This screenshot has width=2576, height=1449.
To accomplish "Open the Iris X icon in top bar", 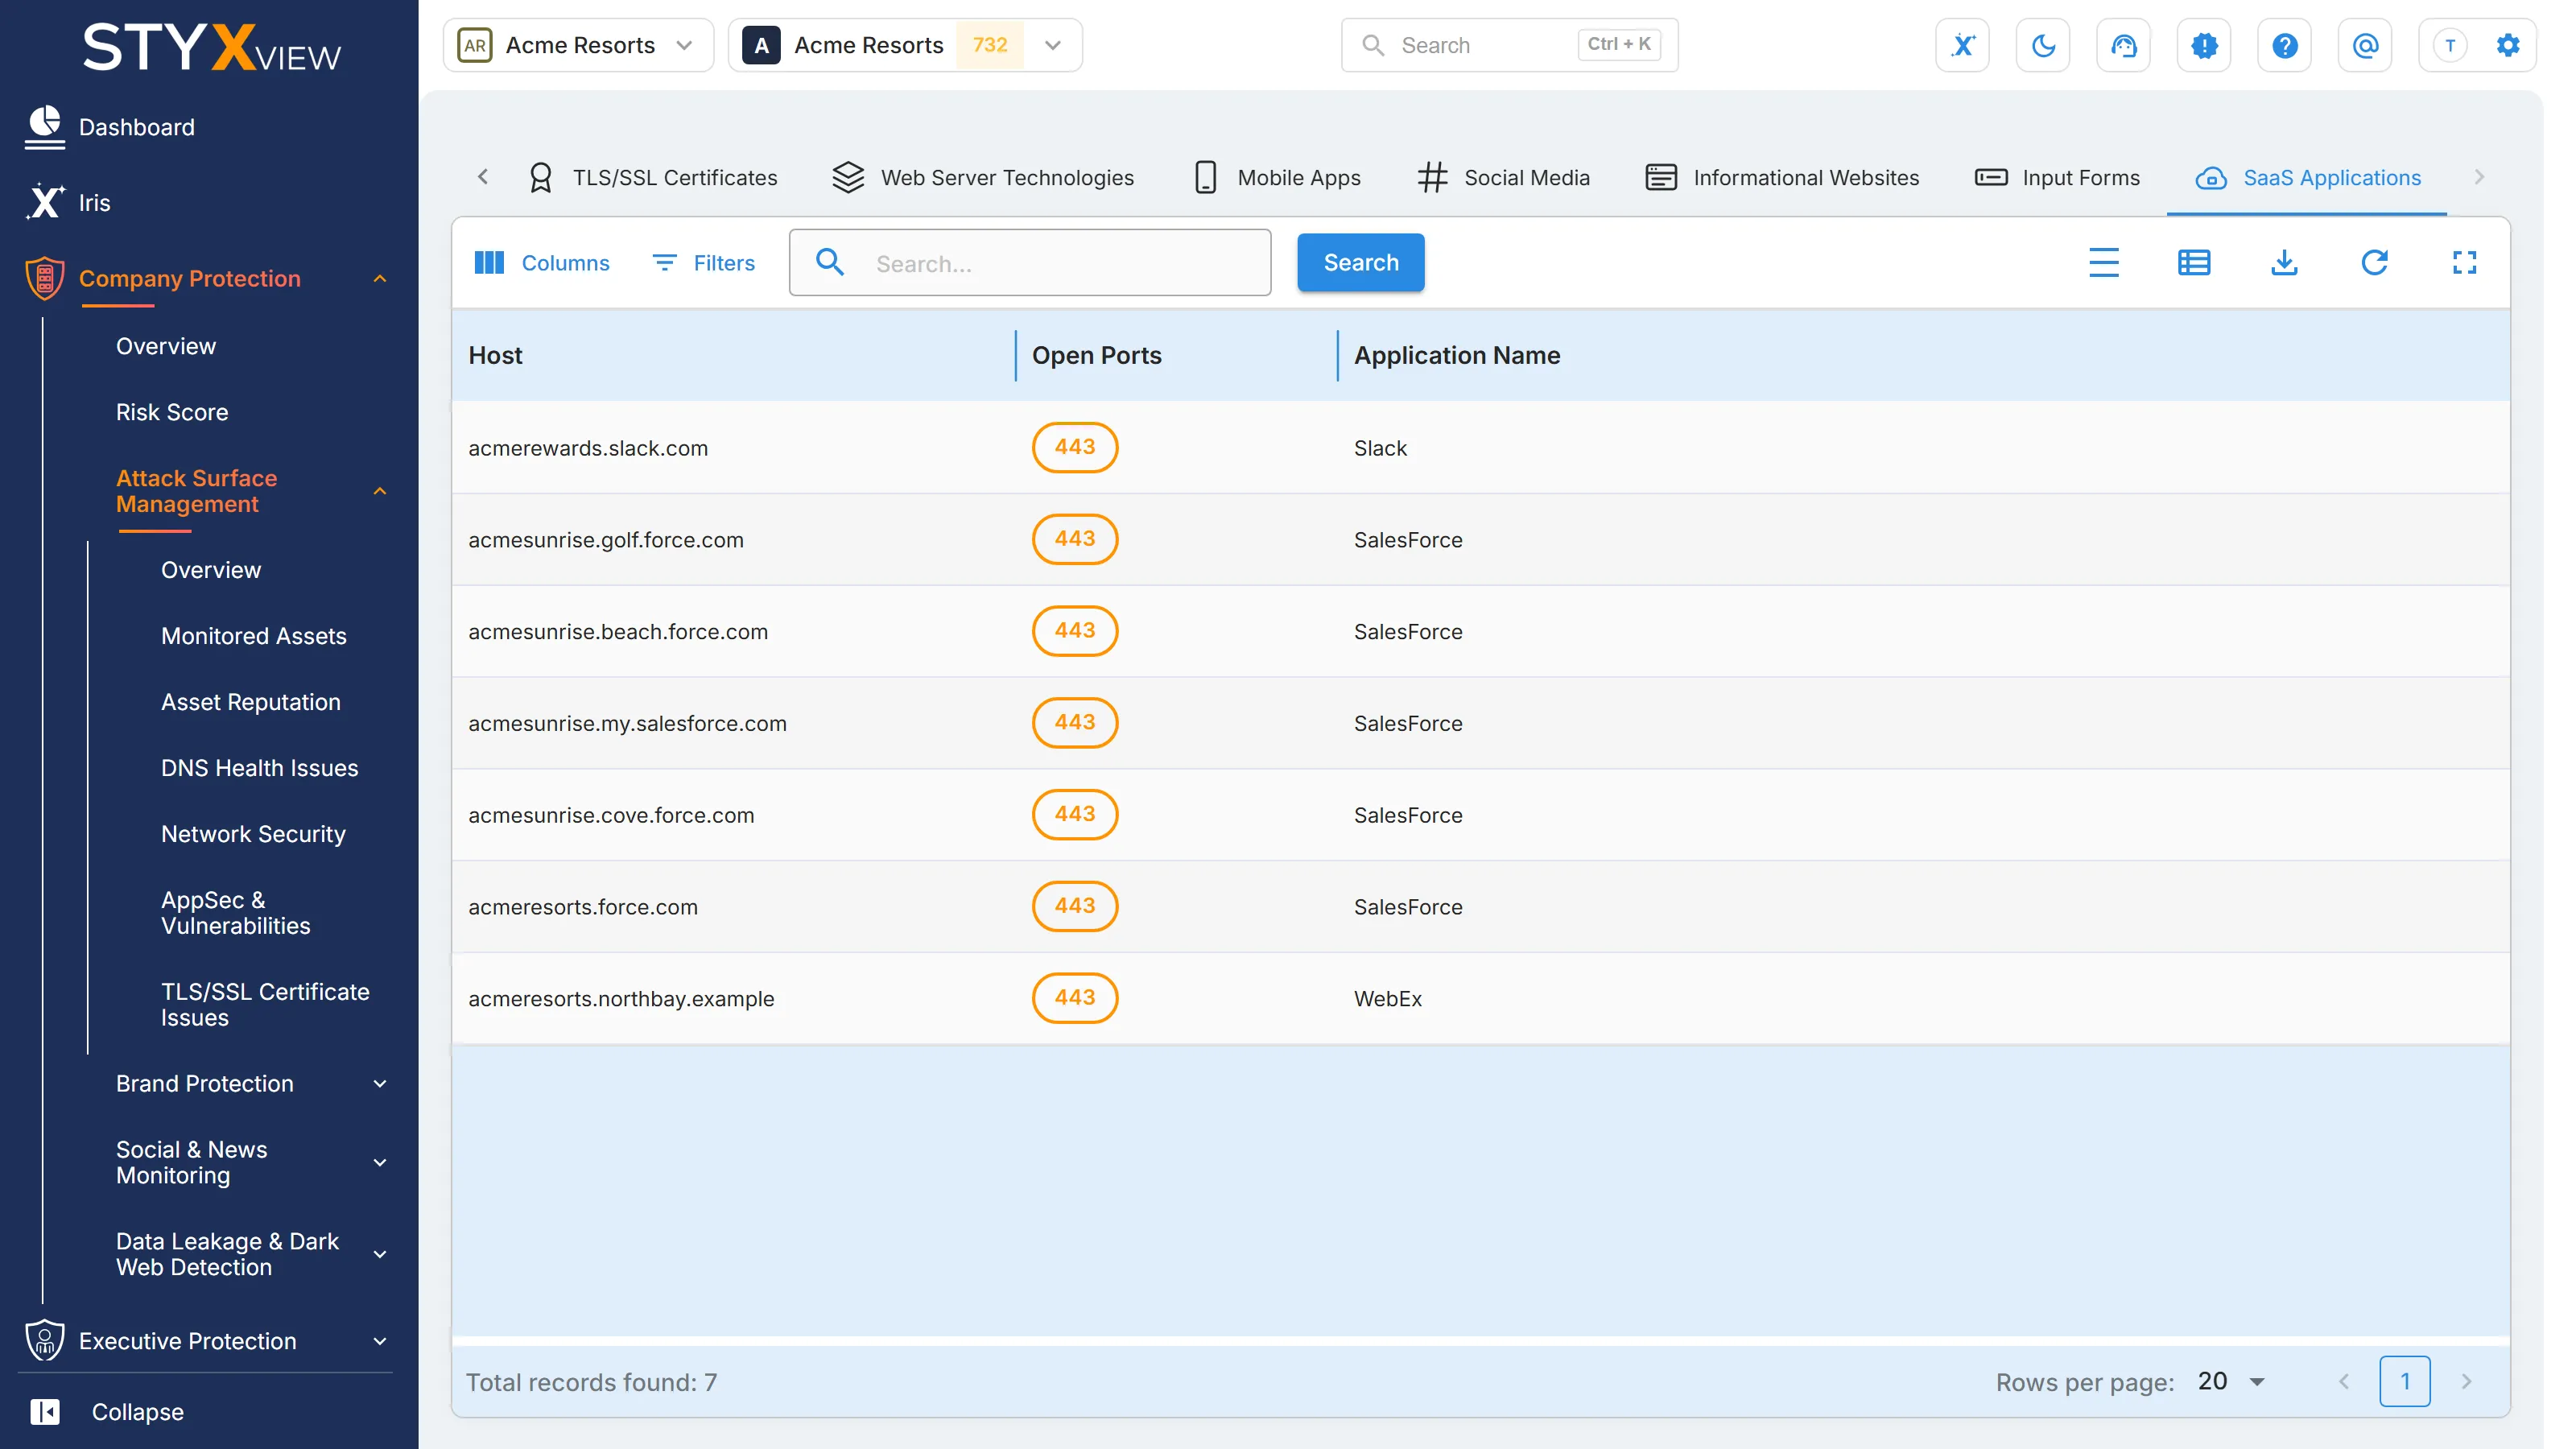I will pos(1962,45).
